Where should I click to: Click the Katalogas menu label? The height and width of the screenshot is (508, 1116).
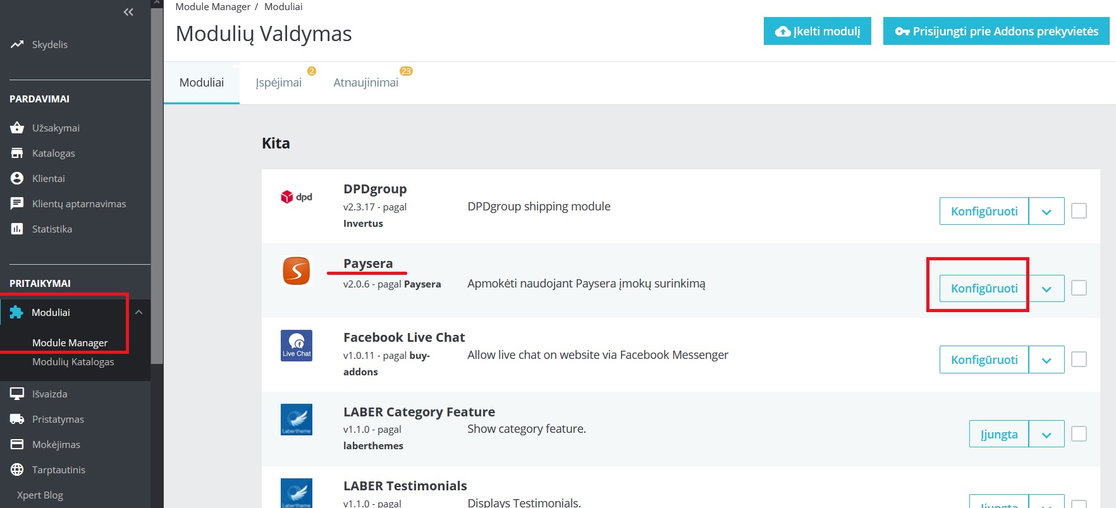click(x=54, y=153)
